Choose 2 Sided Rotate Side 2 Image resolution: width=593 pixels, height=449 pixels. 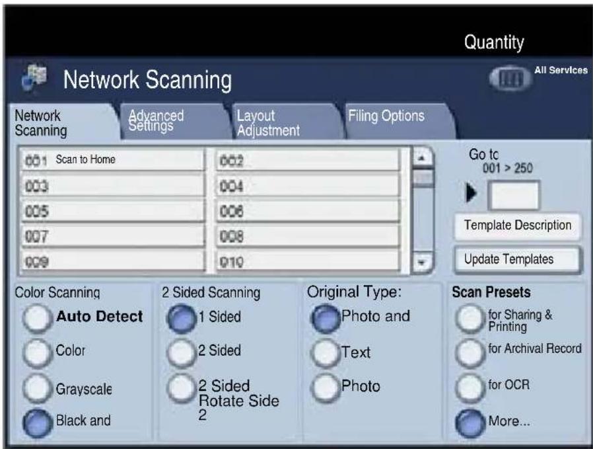[181, 388]
